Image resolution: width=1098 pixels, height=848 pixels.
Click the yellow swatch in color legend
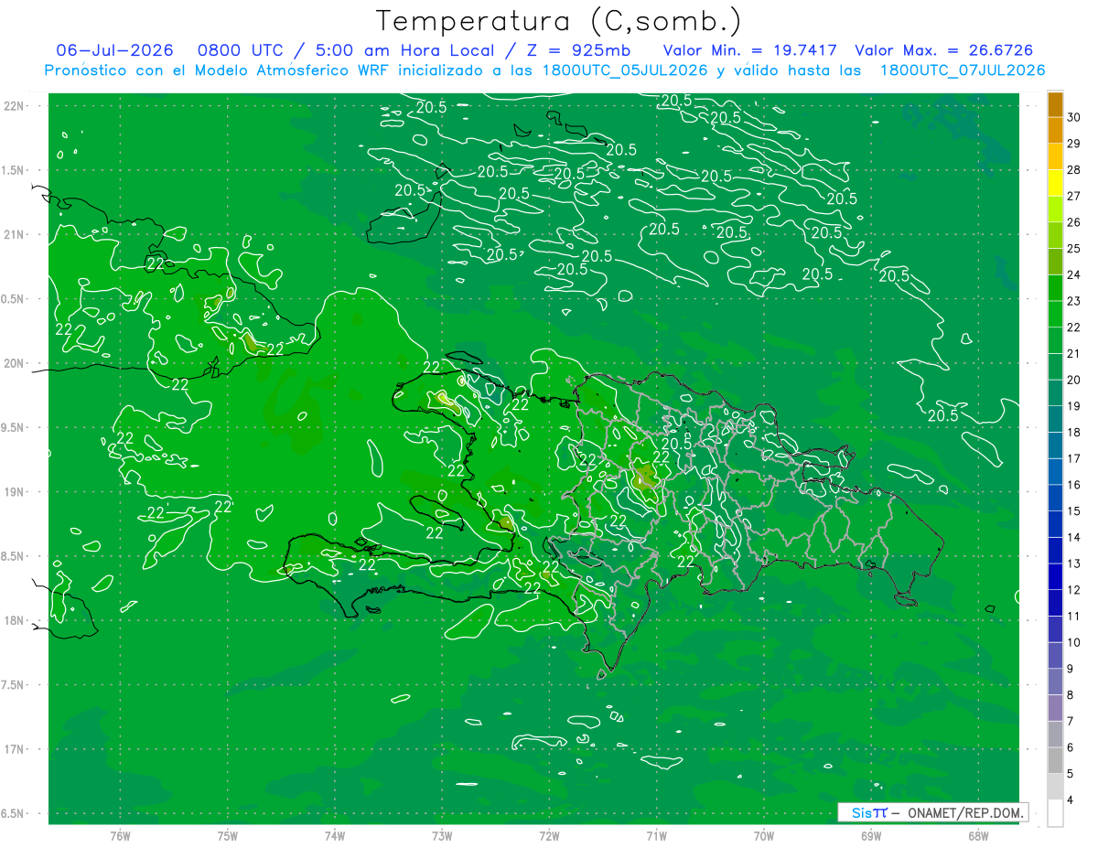point(1055,183)
